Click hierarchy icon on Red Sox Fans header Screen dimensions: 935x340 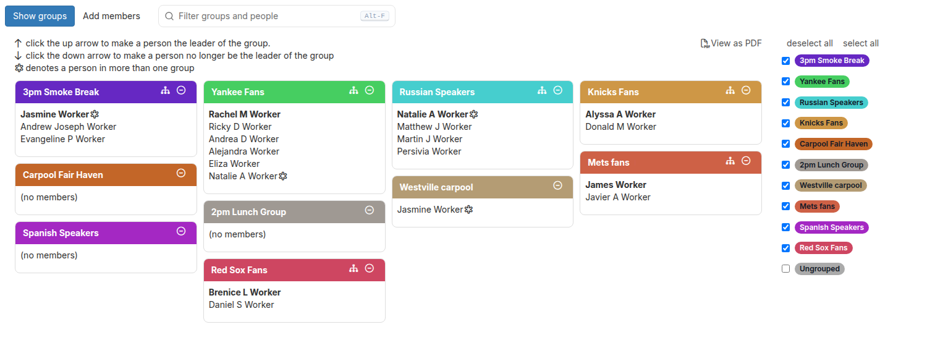pos(353,268)
